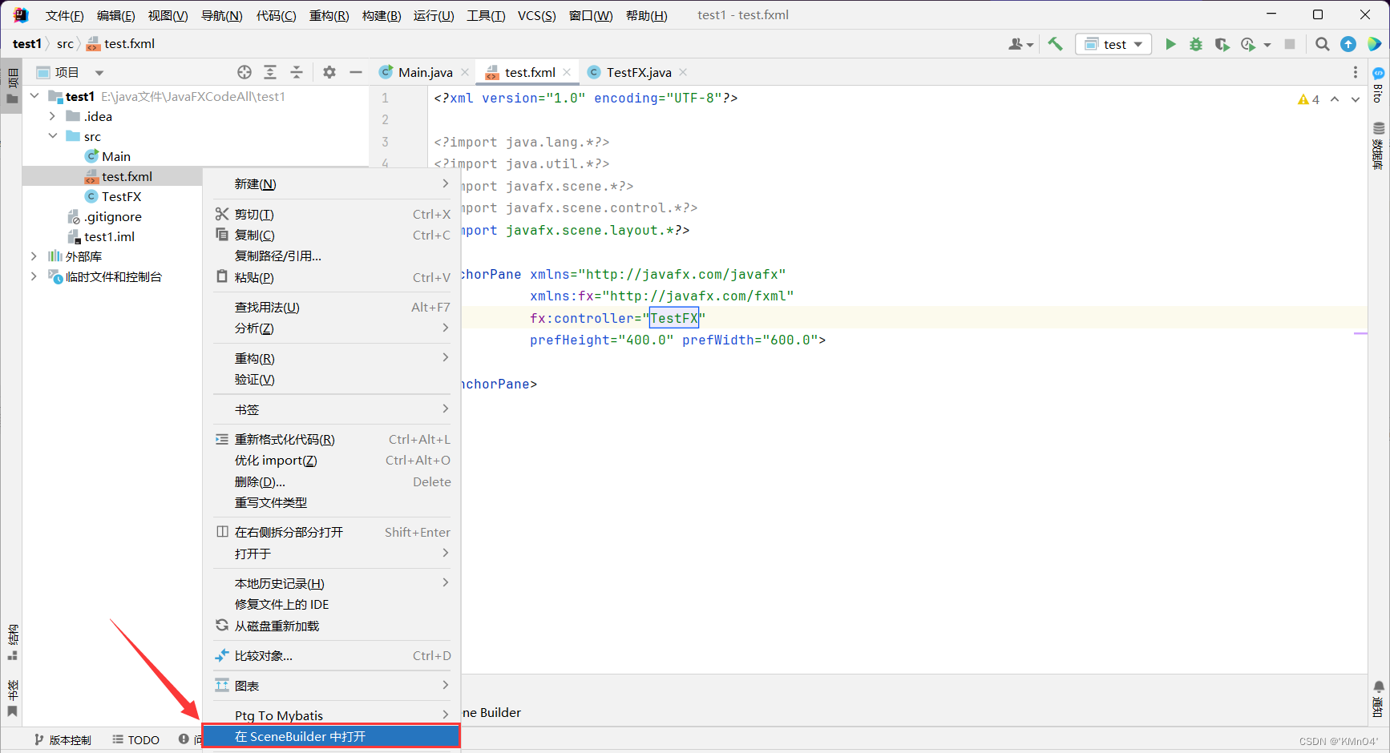Open the run dropdown arrow next to profiler icon
This screenshot has height=753, width=1390.
[1267, 45]
